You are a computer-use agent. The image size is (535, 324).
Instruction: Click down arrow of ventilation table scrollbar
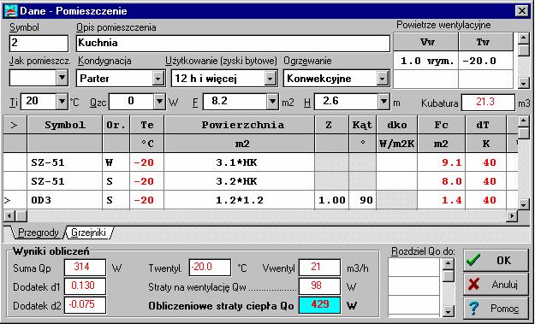coord(523,83)
